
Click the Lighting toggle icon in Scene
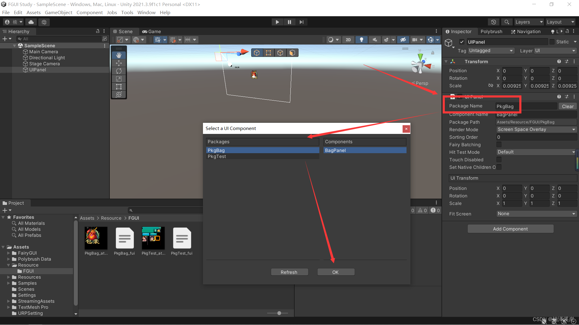click(361, 39)
